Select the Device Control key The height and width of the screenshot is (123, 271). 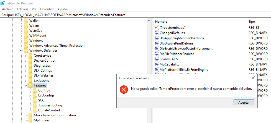pos(44,61)
